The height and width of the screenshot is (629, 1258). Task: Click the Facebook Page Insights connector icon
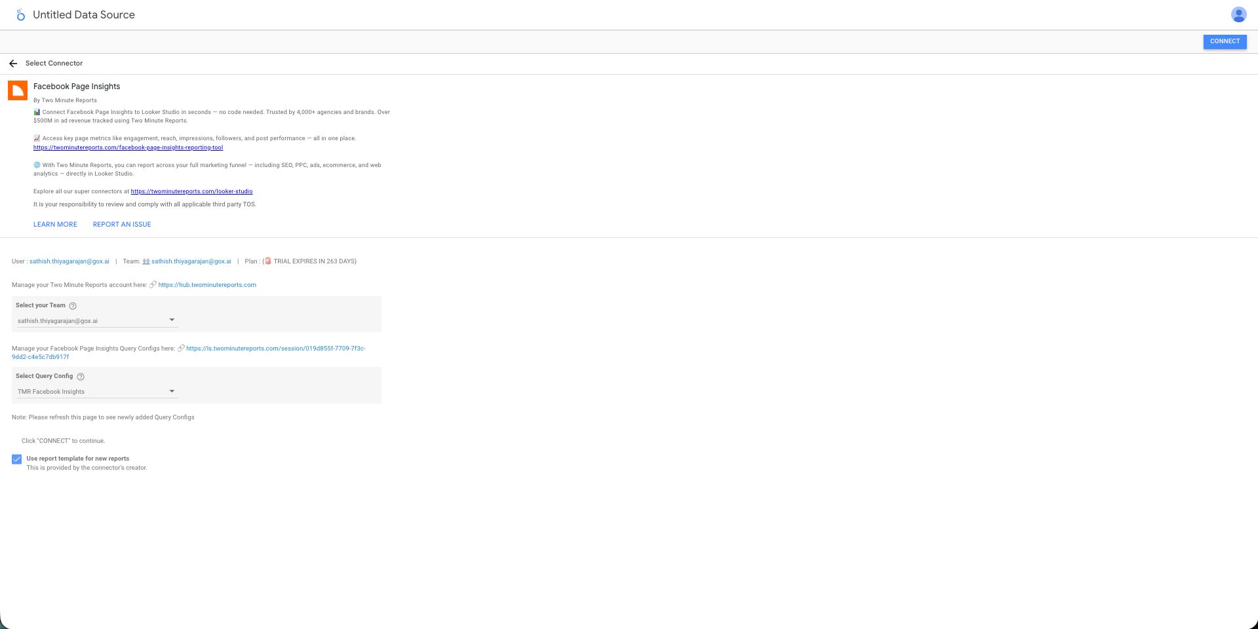[x=17, y=90]
